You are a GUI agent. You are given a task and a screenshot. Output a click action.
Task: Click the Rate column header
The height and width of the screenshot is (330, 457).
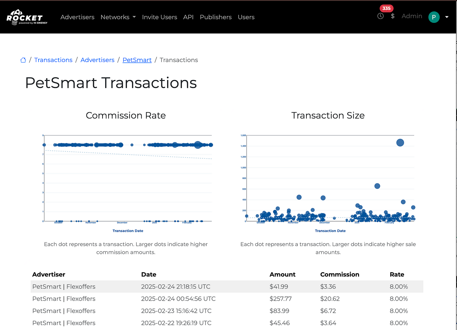[x=397, y=275]
